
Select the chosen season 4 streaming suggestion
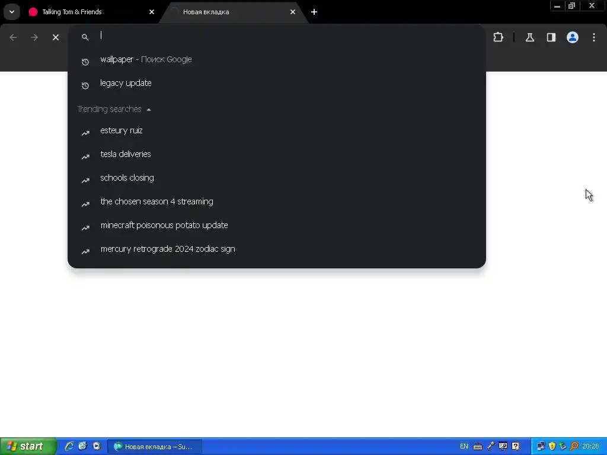(x=276, y=201)
